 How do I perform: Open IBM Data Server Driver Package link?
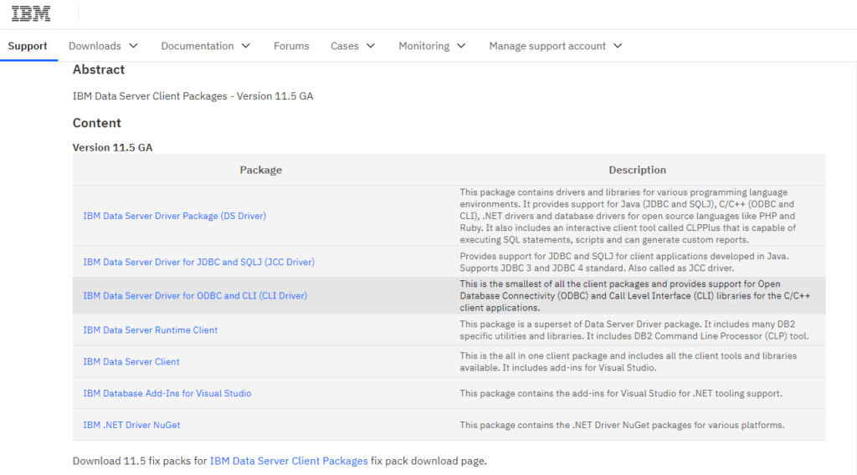[174, 216]
